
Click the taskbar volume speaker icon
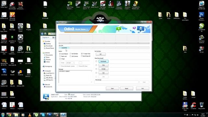[x=198, y=115]
